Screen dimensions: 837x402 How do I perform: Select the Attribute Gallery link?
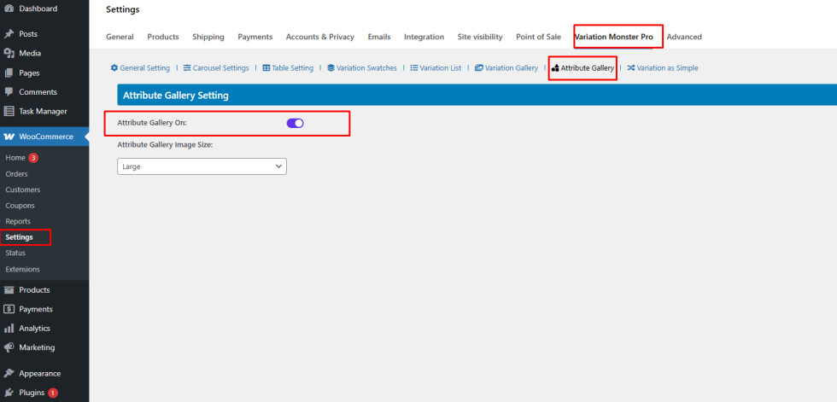tap(588, 68)
